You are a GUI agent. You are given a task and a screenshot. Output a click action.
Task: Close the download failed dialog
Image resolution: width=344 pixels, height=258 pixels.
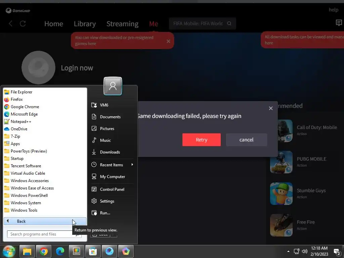coord(271,108)
